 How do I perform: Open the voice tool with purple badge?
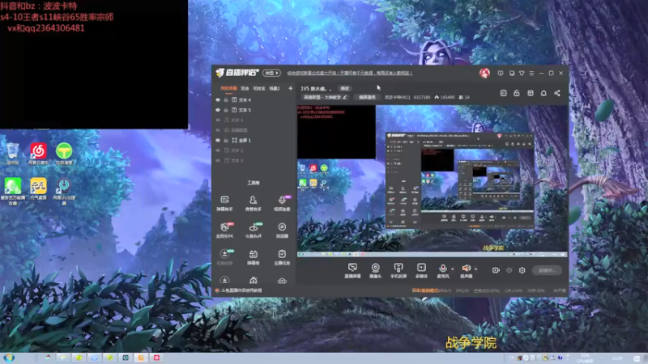tap(282, 203)
